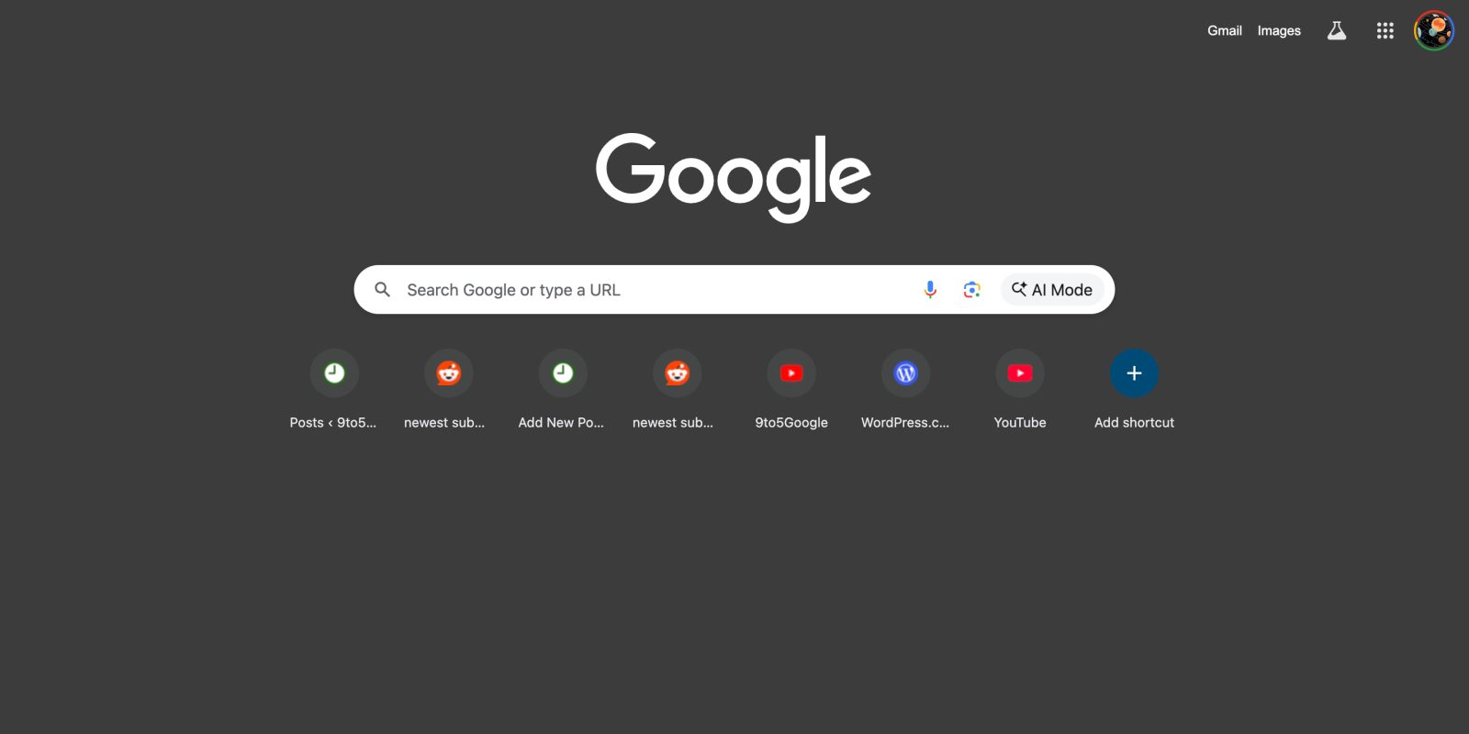The image size is (1469, 734).
Task: Open first newest sub... Reddit shortcut
Action: pyautogui.click(x=448, y=391)
